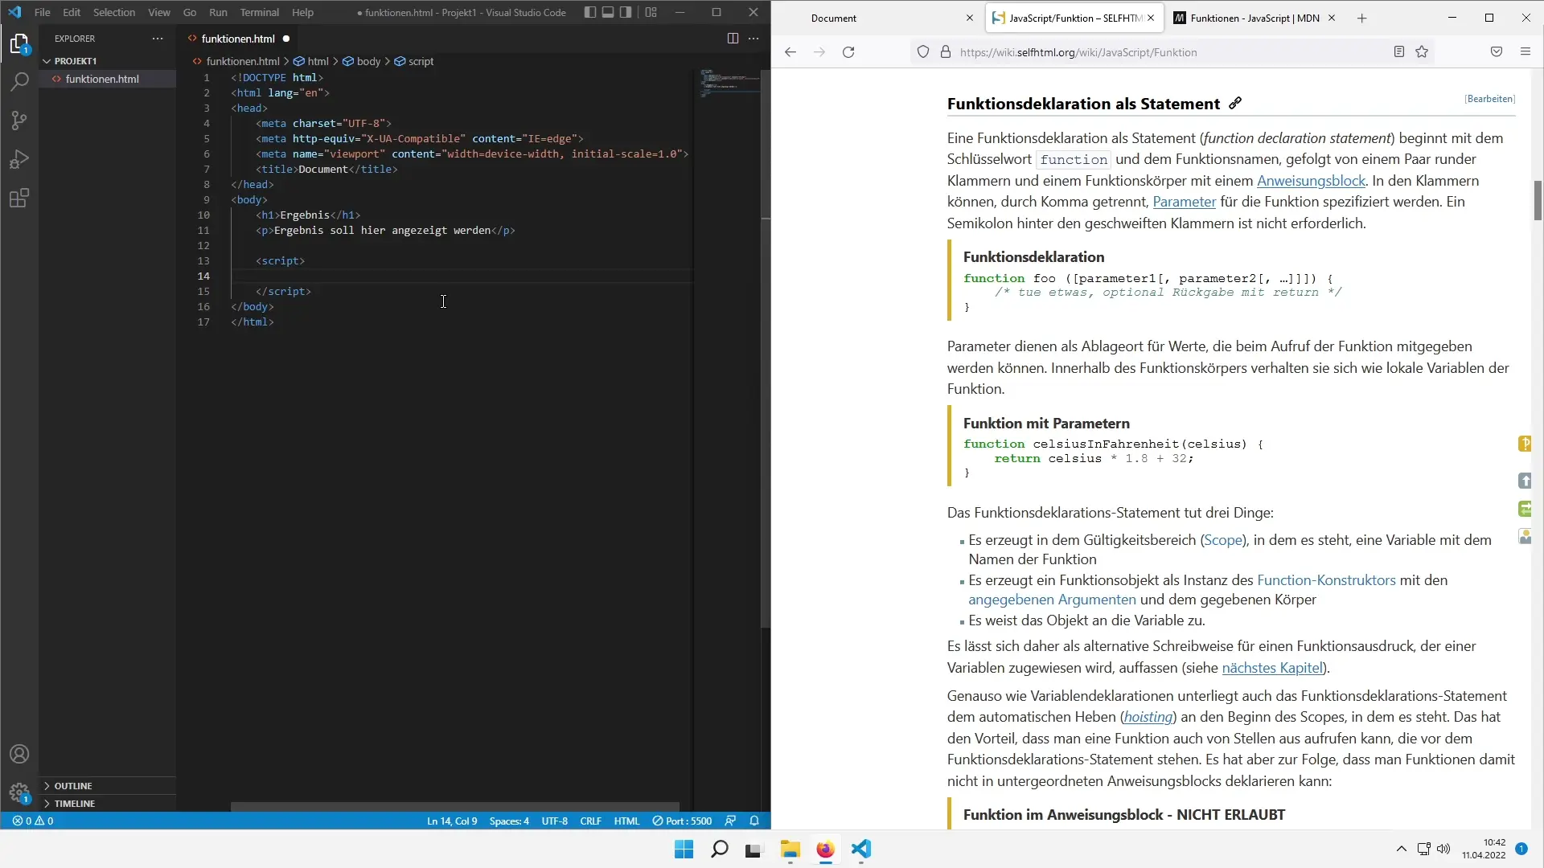
Task: Open Run and Debug view
Action: point(19,159)
